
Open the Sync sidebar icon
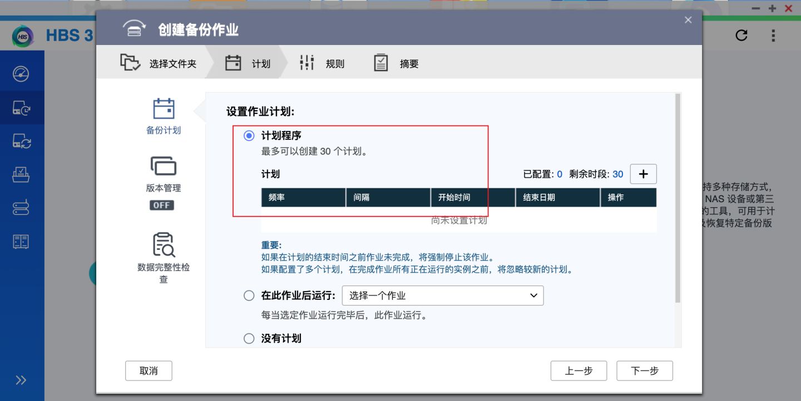pyautogui.click(x=22, y=140)
